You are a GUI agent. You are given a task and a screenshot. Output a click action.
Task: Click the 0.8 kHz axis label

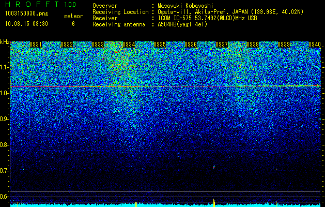pyautogui.click(x=5, y=145)
